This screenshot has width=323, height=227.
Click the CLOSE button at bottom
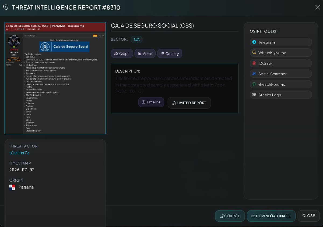(x=308, y=216)
